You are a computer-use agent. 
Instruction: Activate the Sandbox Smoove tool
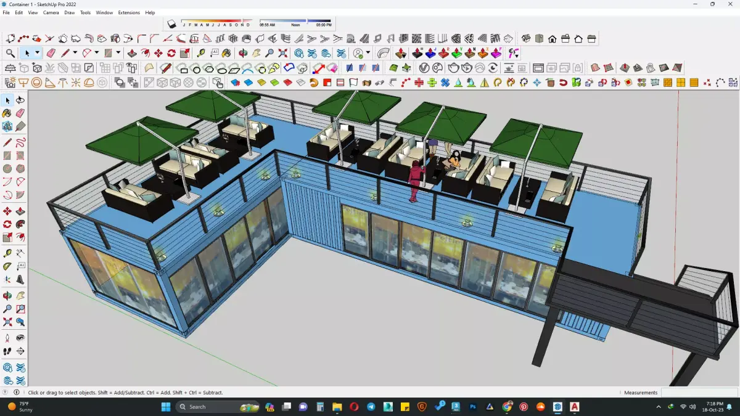pyautogui.click(x=625, y=68)
